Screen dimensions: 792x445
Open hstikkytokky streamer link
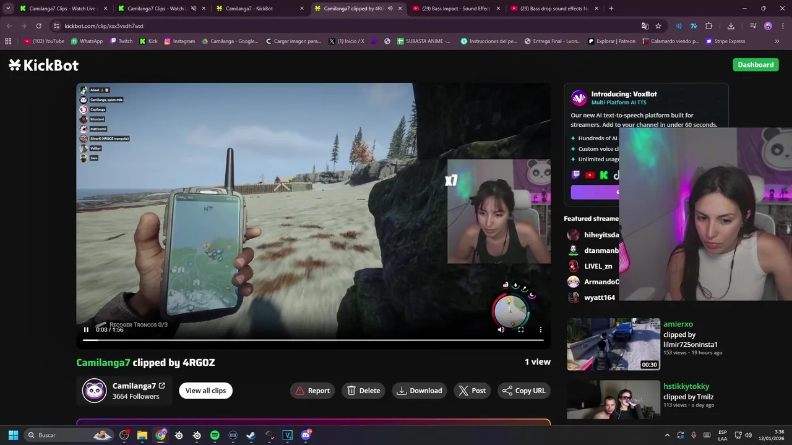click(x=686, y=386)
